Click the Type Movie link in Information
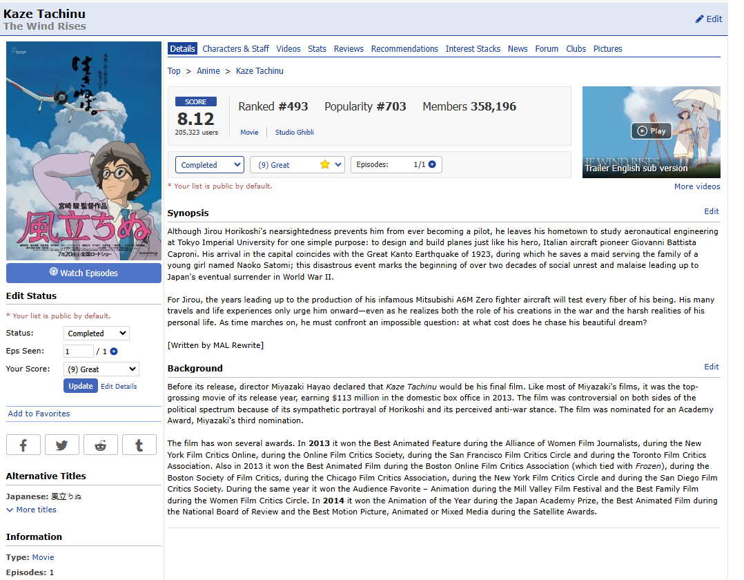Screen dimensions: 744x580 pyautogui.click(x=43, y=557)
